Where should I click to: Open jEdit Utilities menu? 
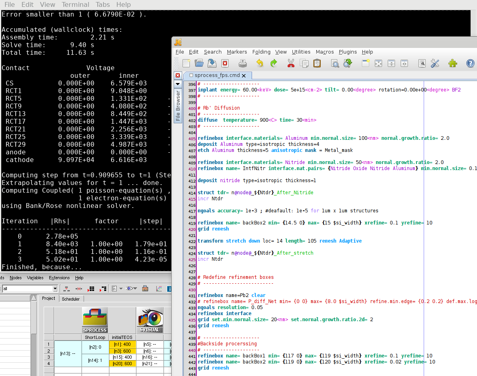(x=301, y=52)
